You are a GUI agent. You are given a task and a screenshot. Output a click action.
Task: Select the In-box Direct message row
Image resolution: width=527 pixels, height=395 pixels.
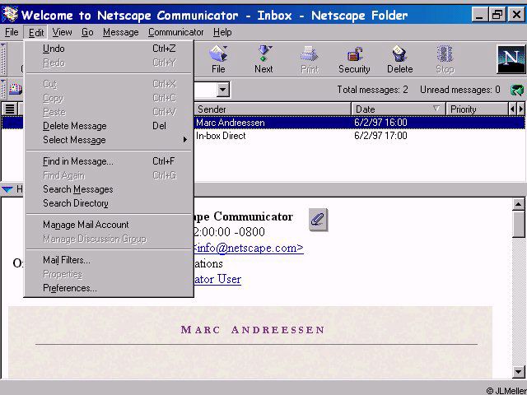263,136
